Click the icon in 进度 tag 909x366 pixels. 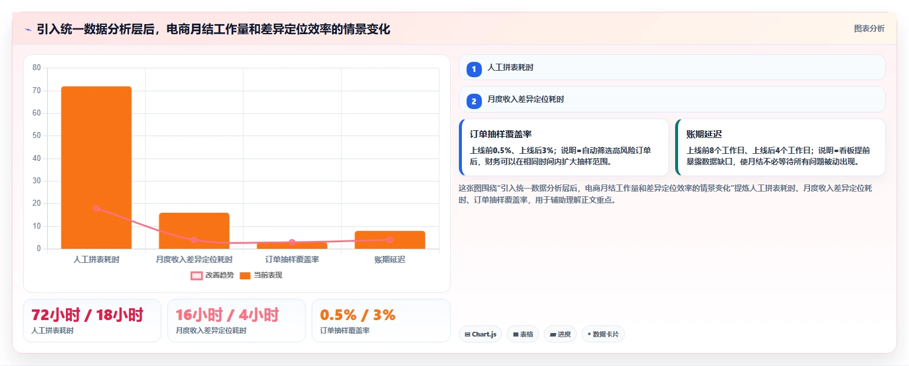[x=553, y=334]
